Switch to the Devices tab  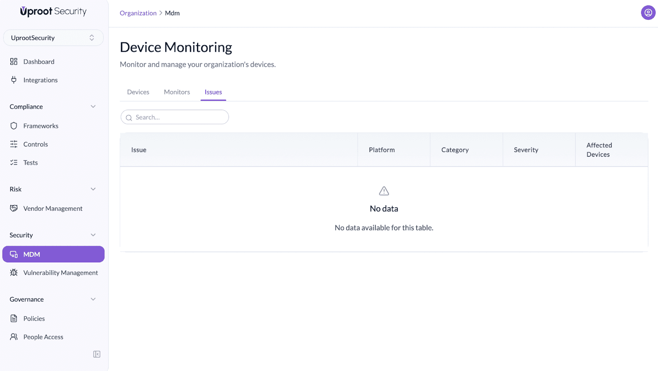click(138, 92)
